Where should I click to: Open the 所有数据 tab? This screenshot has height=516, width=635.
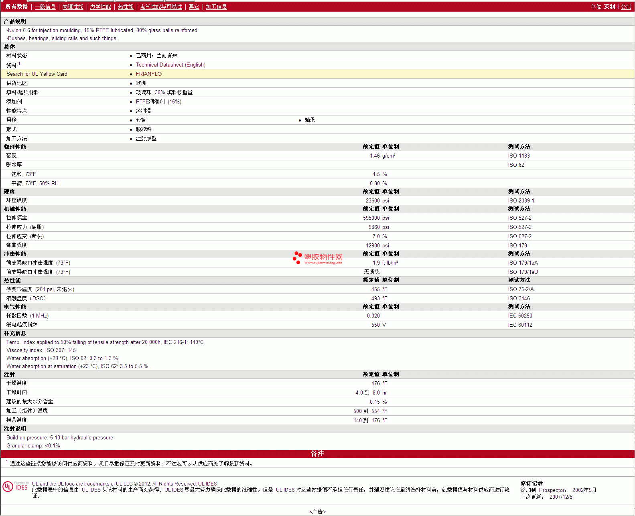tap(16, 6)
